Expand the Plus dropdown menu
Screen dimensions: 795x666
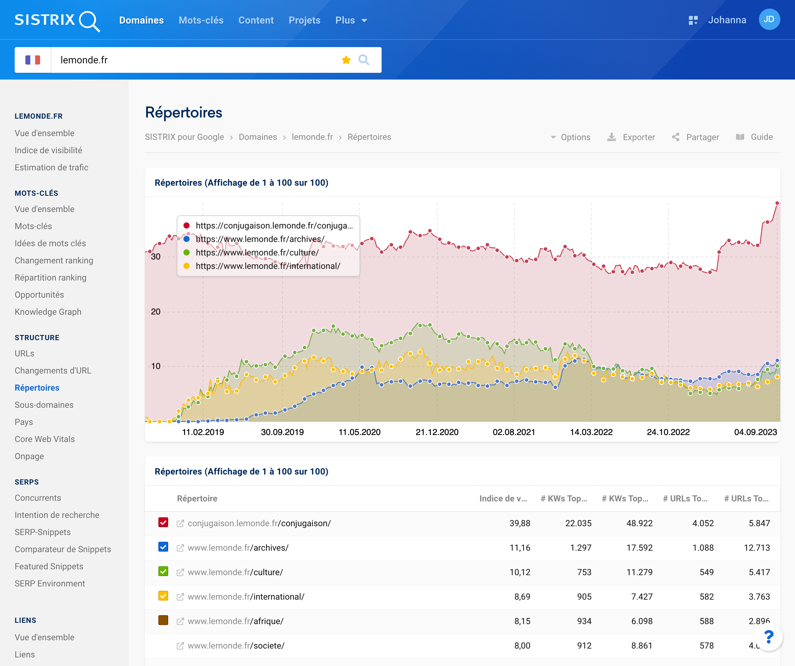tap(351, 20)
